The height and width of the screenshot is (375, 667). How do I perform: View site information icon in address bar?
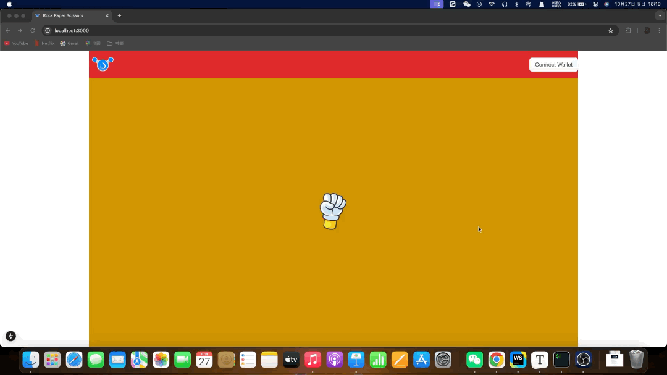pos(48,31)
